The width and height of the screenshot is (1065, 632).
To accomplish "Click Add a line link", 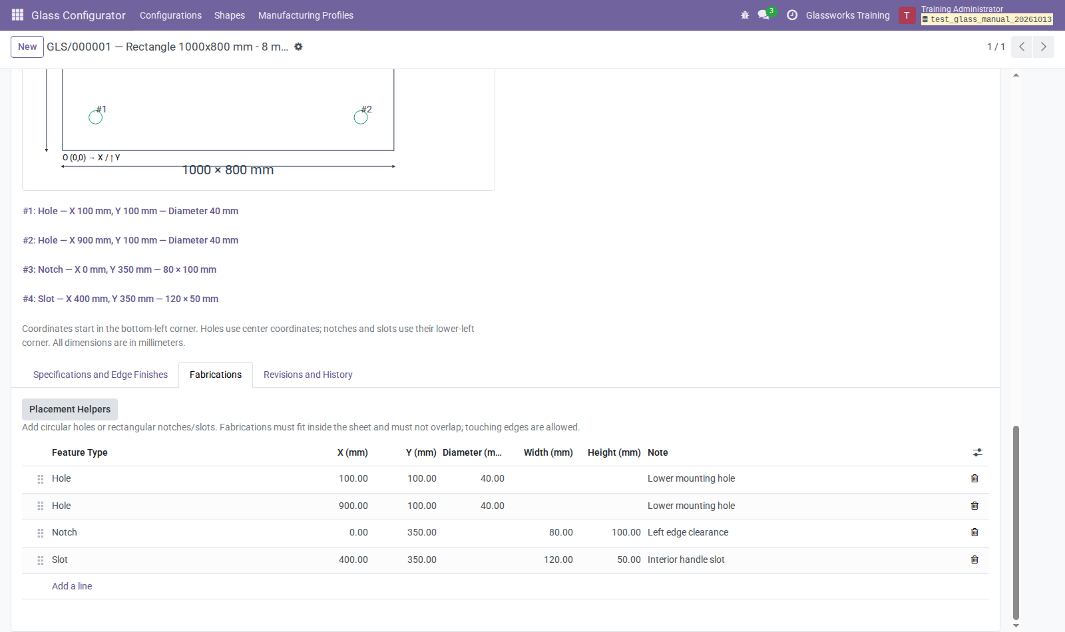I will click(x=72, y=586).
